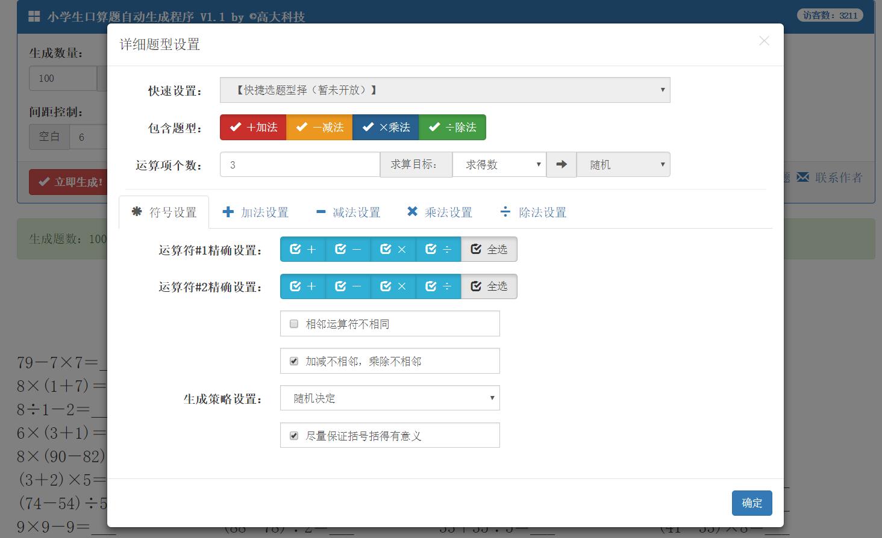Open the 快速设置 quick preset dropdown

tap(445, 90)
